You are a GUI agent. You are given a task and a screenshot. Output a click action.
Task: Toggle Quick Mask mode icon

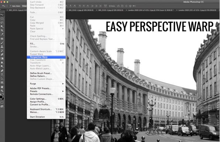tap(2, 102)
